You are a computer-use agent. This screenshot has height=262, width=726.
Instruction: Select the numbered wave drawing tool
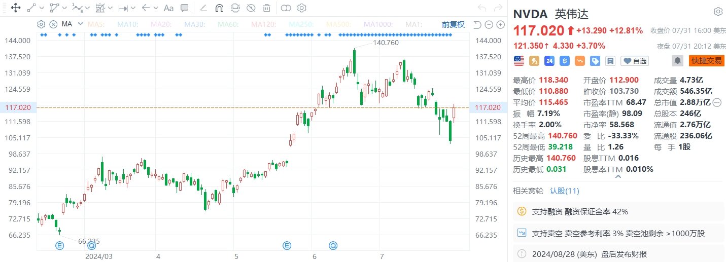(77, 8)
